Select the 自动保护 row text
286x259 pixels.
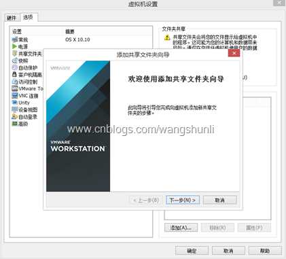coord(28,68)
